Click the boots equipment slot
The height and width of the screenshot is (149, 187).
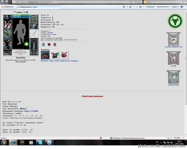34,52
